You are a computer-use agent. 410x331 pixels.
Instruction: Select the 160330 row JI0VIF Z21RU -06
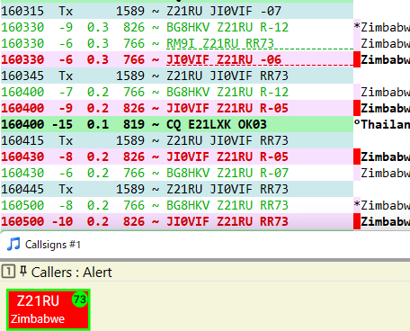pos(177,59)
